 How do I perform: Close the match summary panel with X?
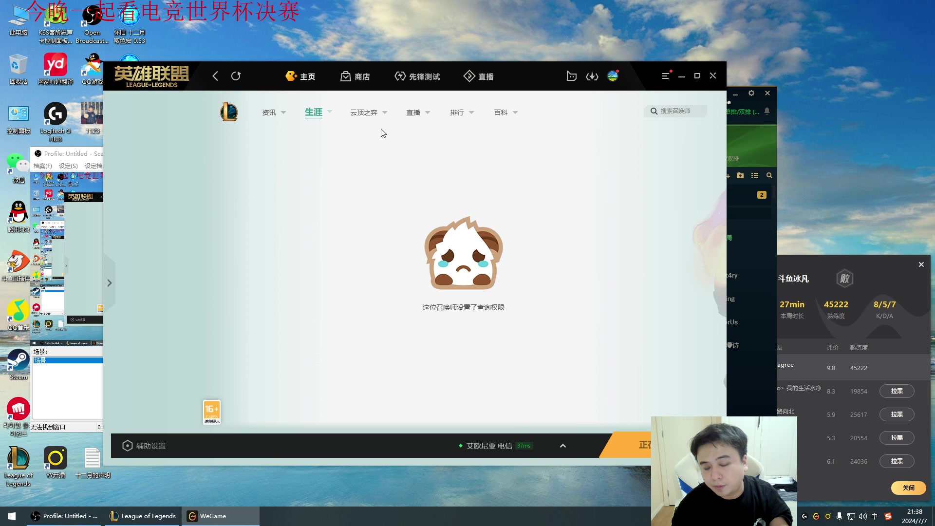(x=921, y=264)
